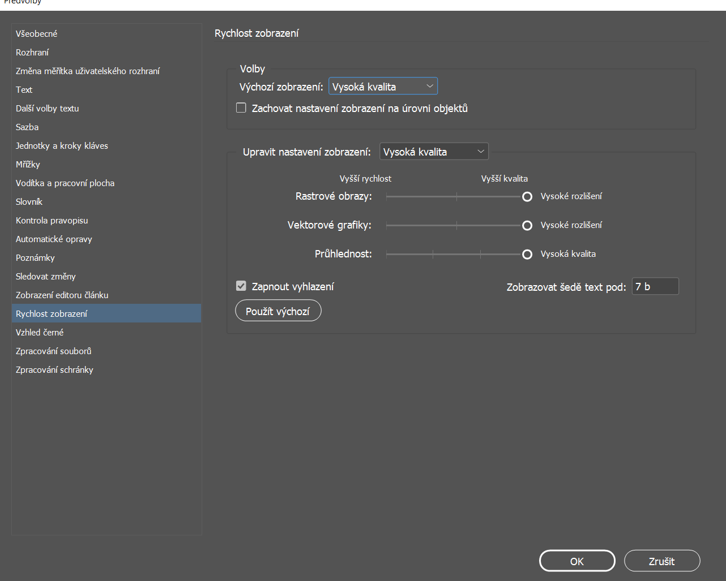This screenshot has width=726, height=581.
Task: Open the Upravit nastavení zobrazení dropdown
Action: [434, 151]
